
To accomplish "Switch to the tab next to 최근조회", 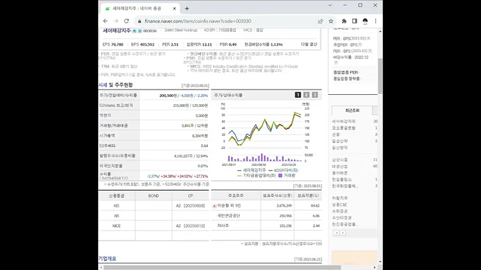I will click(375, 110).
